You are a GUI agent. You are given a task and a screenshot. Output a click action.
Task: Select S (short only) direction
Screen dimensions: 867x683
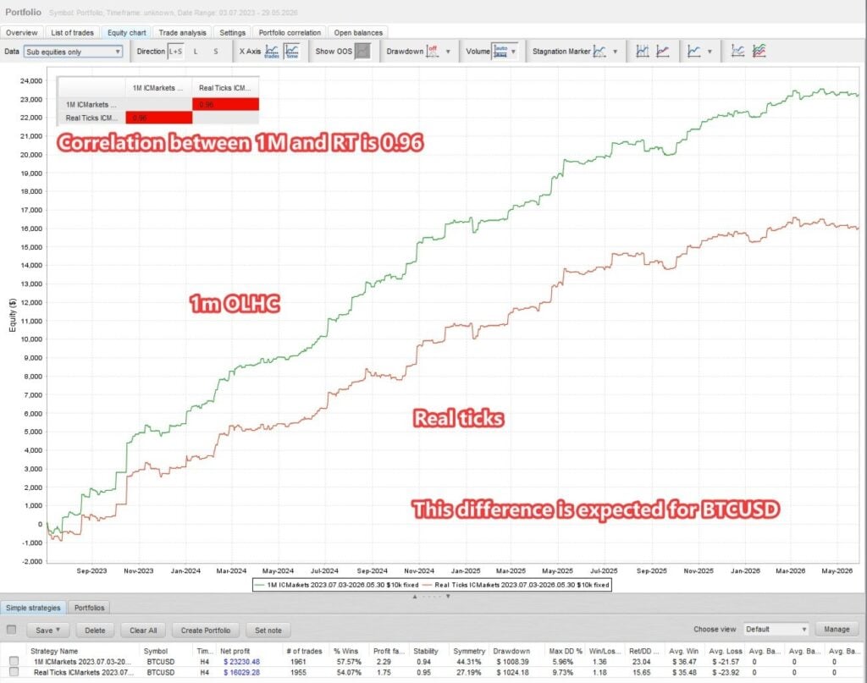(x=216, y=52)
